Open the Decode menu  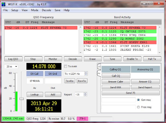coord(46,10)
